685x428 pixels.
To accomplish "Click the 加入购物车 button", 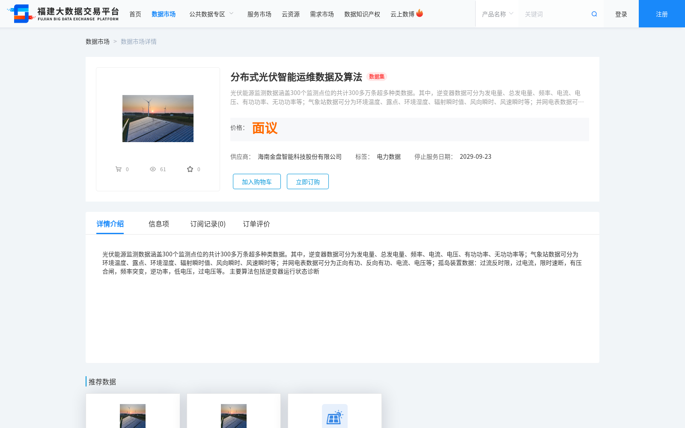I will [x=257, y=181].
